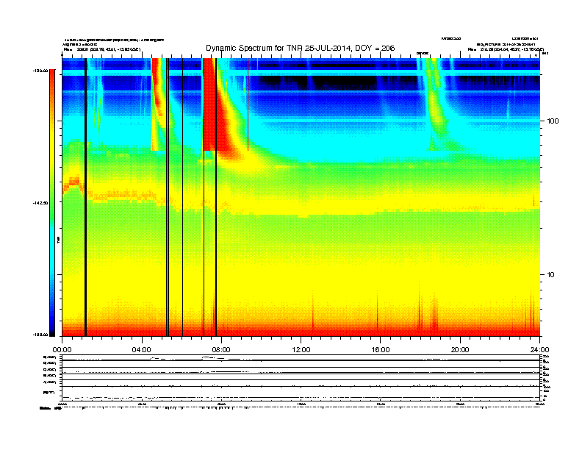Image resolution: width=582 pixels, height=450 pixels.
Task: Click the '-130.00' color scale top label
Action: click(41, 71)
